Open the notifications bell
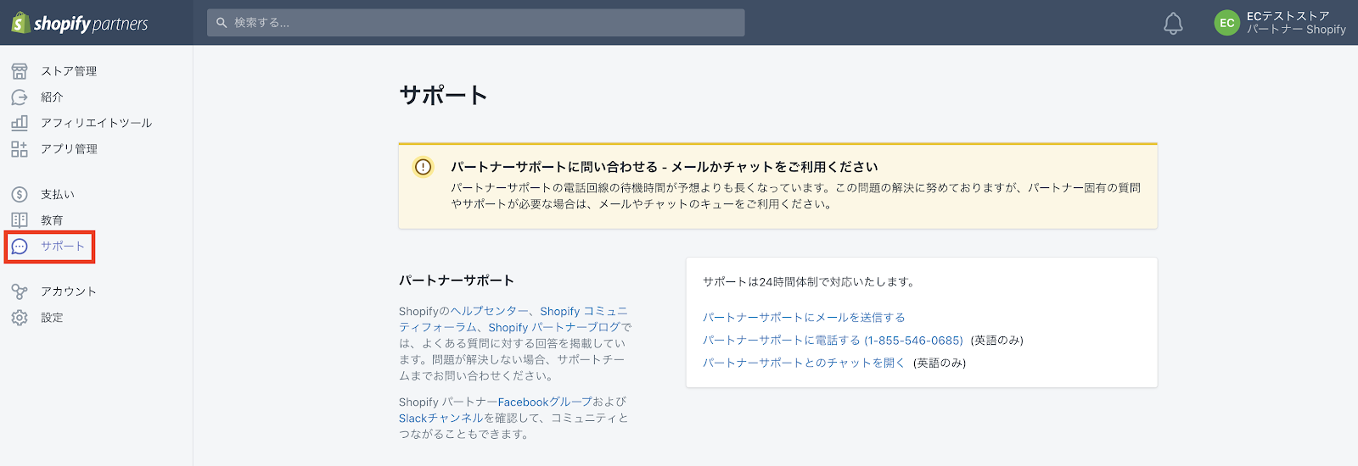 pyautogui.click(x=1173, y=24)
